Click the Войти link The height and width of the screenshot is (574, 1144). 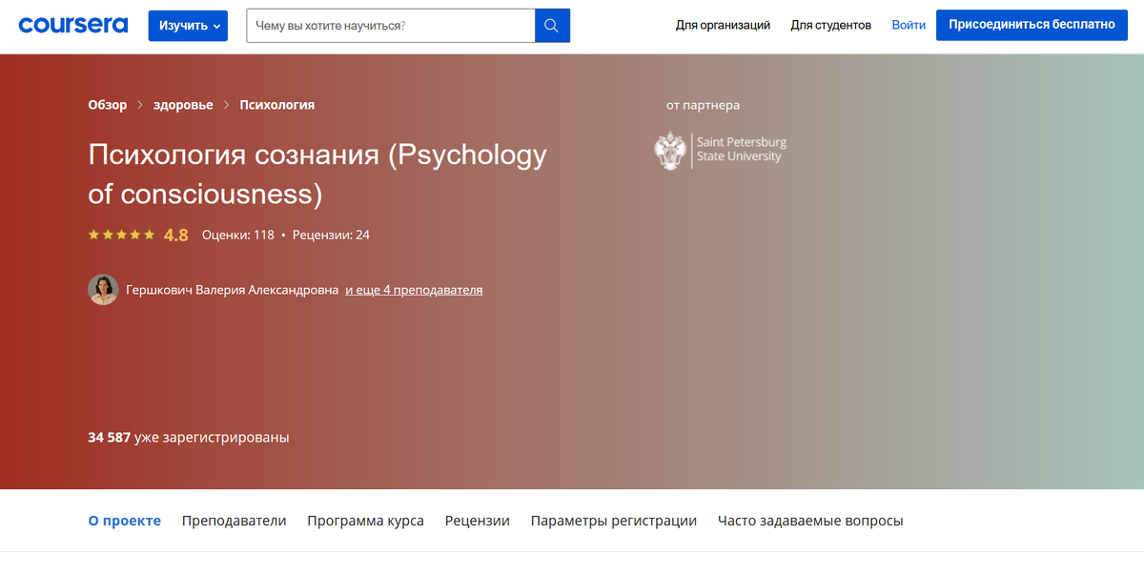point(909,25)
